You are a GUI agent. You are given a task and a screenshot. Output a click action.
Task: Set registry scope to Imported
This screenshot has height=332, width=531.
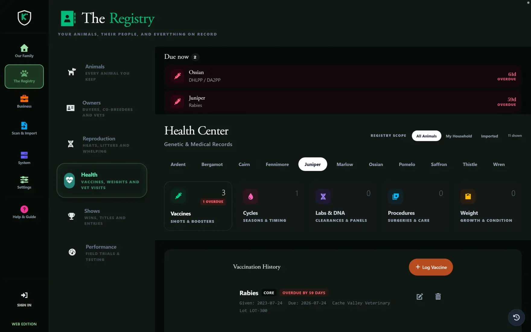click(x=489, y=136)
